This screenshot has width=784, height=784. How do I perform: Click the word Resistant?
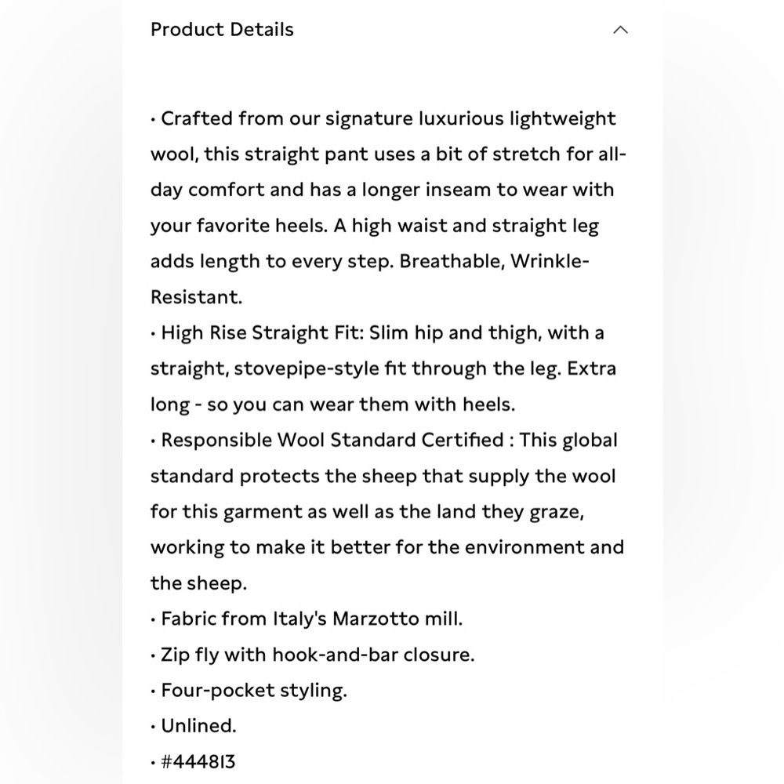click(196, 297)
